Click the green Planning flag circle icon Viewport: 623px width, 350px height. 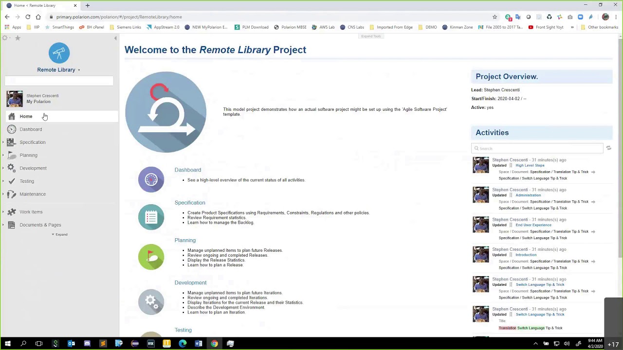point(151,257)
